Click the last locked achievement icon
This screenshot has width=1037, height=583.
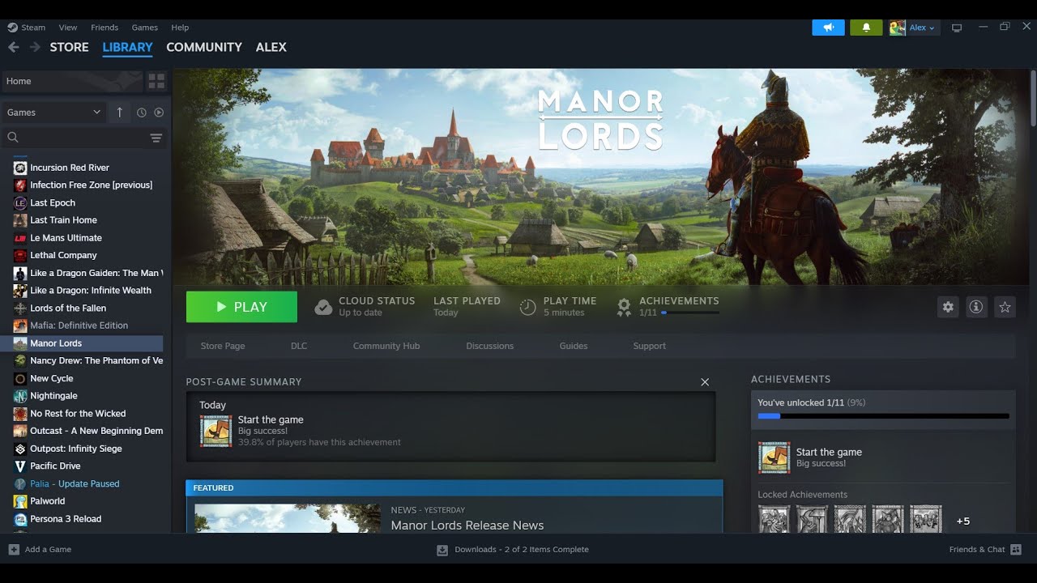(926, 519)
